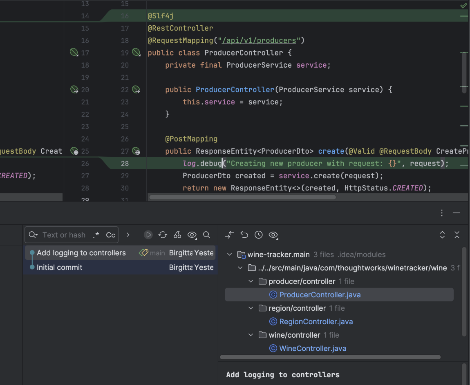Viewport: 470px width, 385px height.
Task: Expand all changed files with the double-chevron icon
Action: point(442,235)
